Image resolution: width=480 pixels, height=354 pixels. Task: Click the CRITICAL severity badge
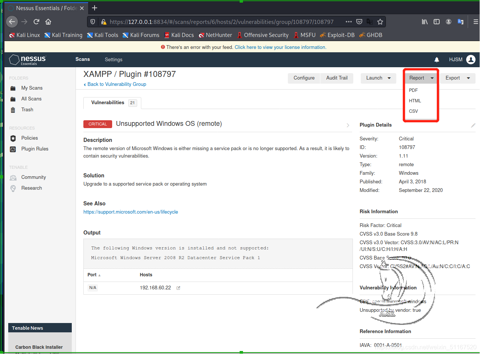(x=98, y=124)
